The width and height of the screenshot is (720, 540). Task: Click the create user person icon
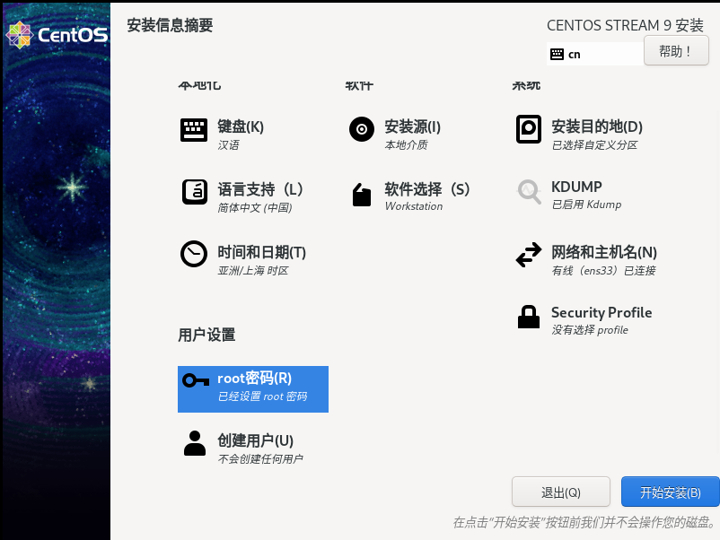coord(195,443)
